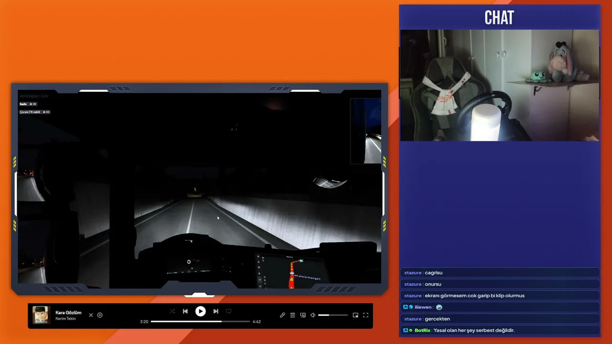The height and width of the screenshot is (344, 612).
Task: Play the song Kara Gözlüm
Action: [x=200, y=312]
